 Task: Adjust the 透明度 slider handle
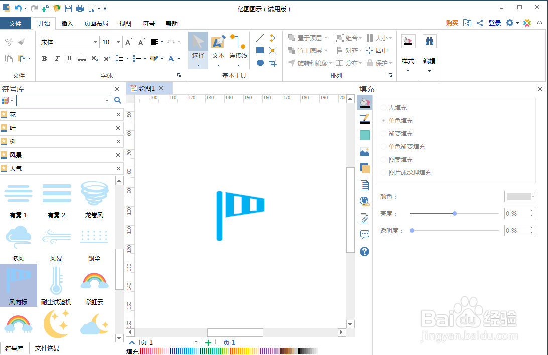(x=412, y=230)
